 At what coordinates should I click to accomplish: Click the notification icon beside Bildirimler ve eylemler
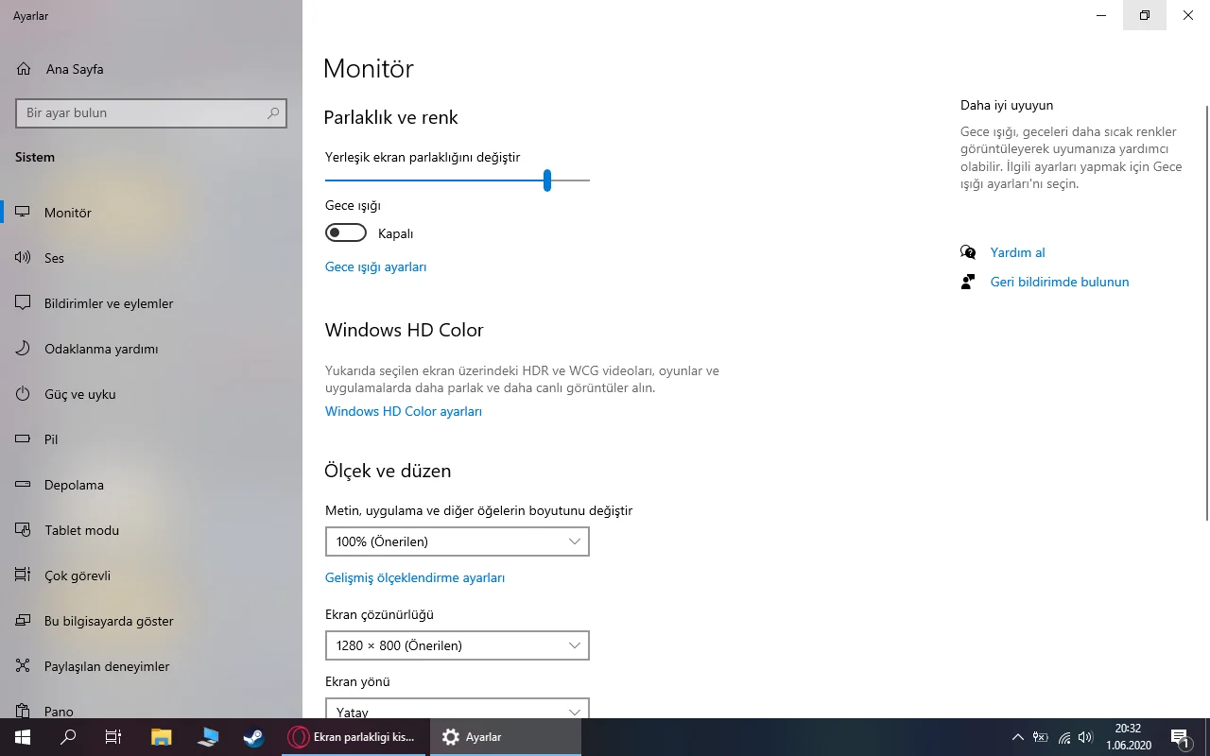24,303
